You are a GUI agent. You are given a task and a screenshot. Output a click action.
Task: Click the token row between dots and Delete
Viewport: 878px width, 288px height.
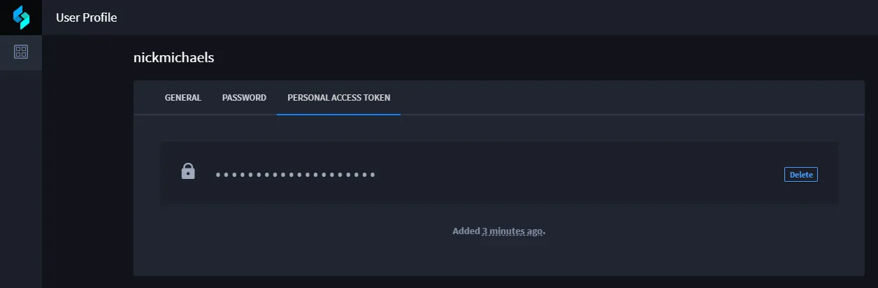click(580, 175)
